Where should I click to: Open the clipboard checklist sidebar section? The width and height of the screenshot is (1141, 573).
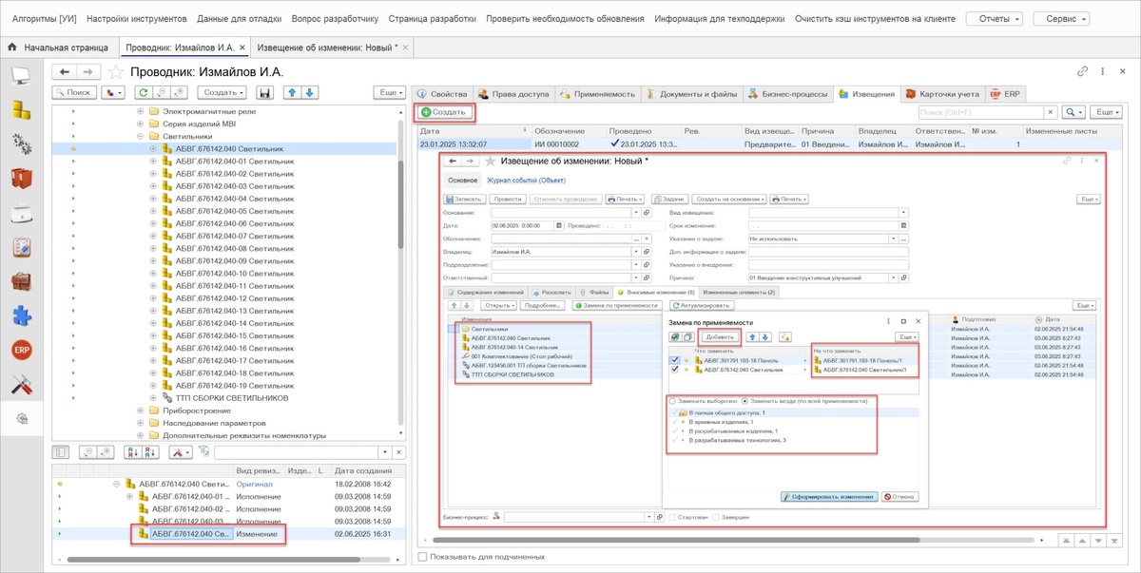point(21,247)
